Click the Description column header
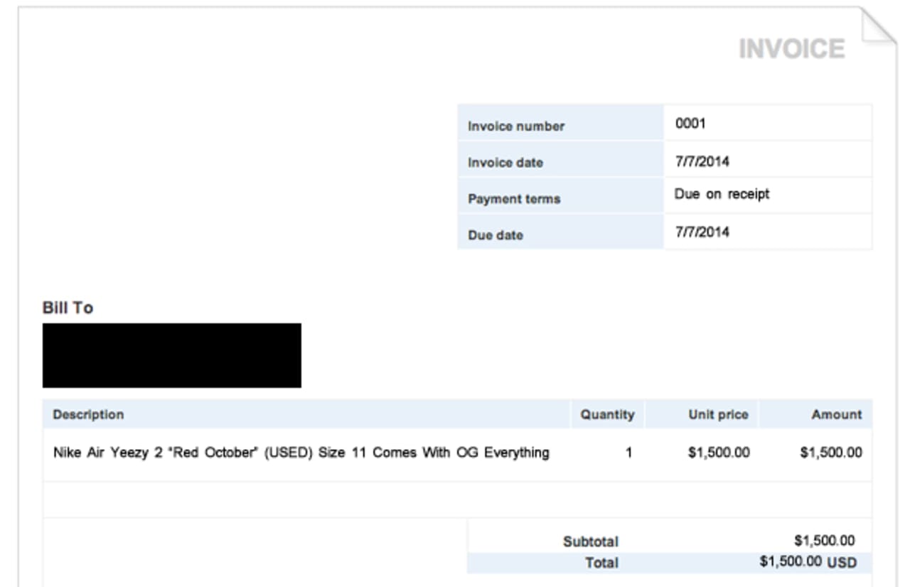The height and width of the screenshot is (587, 910). tap(88, 414)
